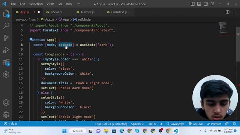The height and width of the screenshot is (135, 240).
Task: Open the Thunder Client lightning icon
Action: [x=6, y=75]
